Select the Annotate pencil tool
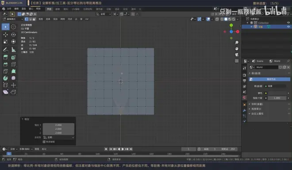Screen dimensions: 292x170 click(6, 50)
